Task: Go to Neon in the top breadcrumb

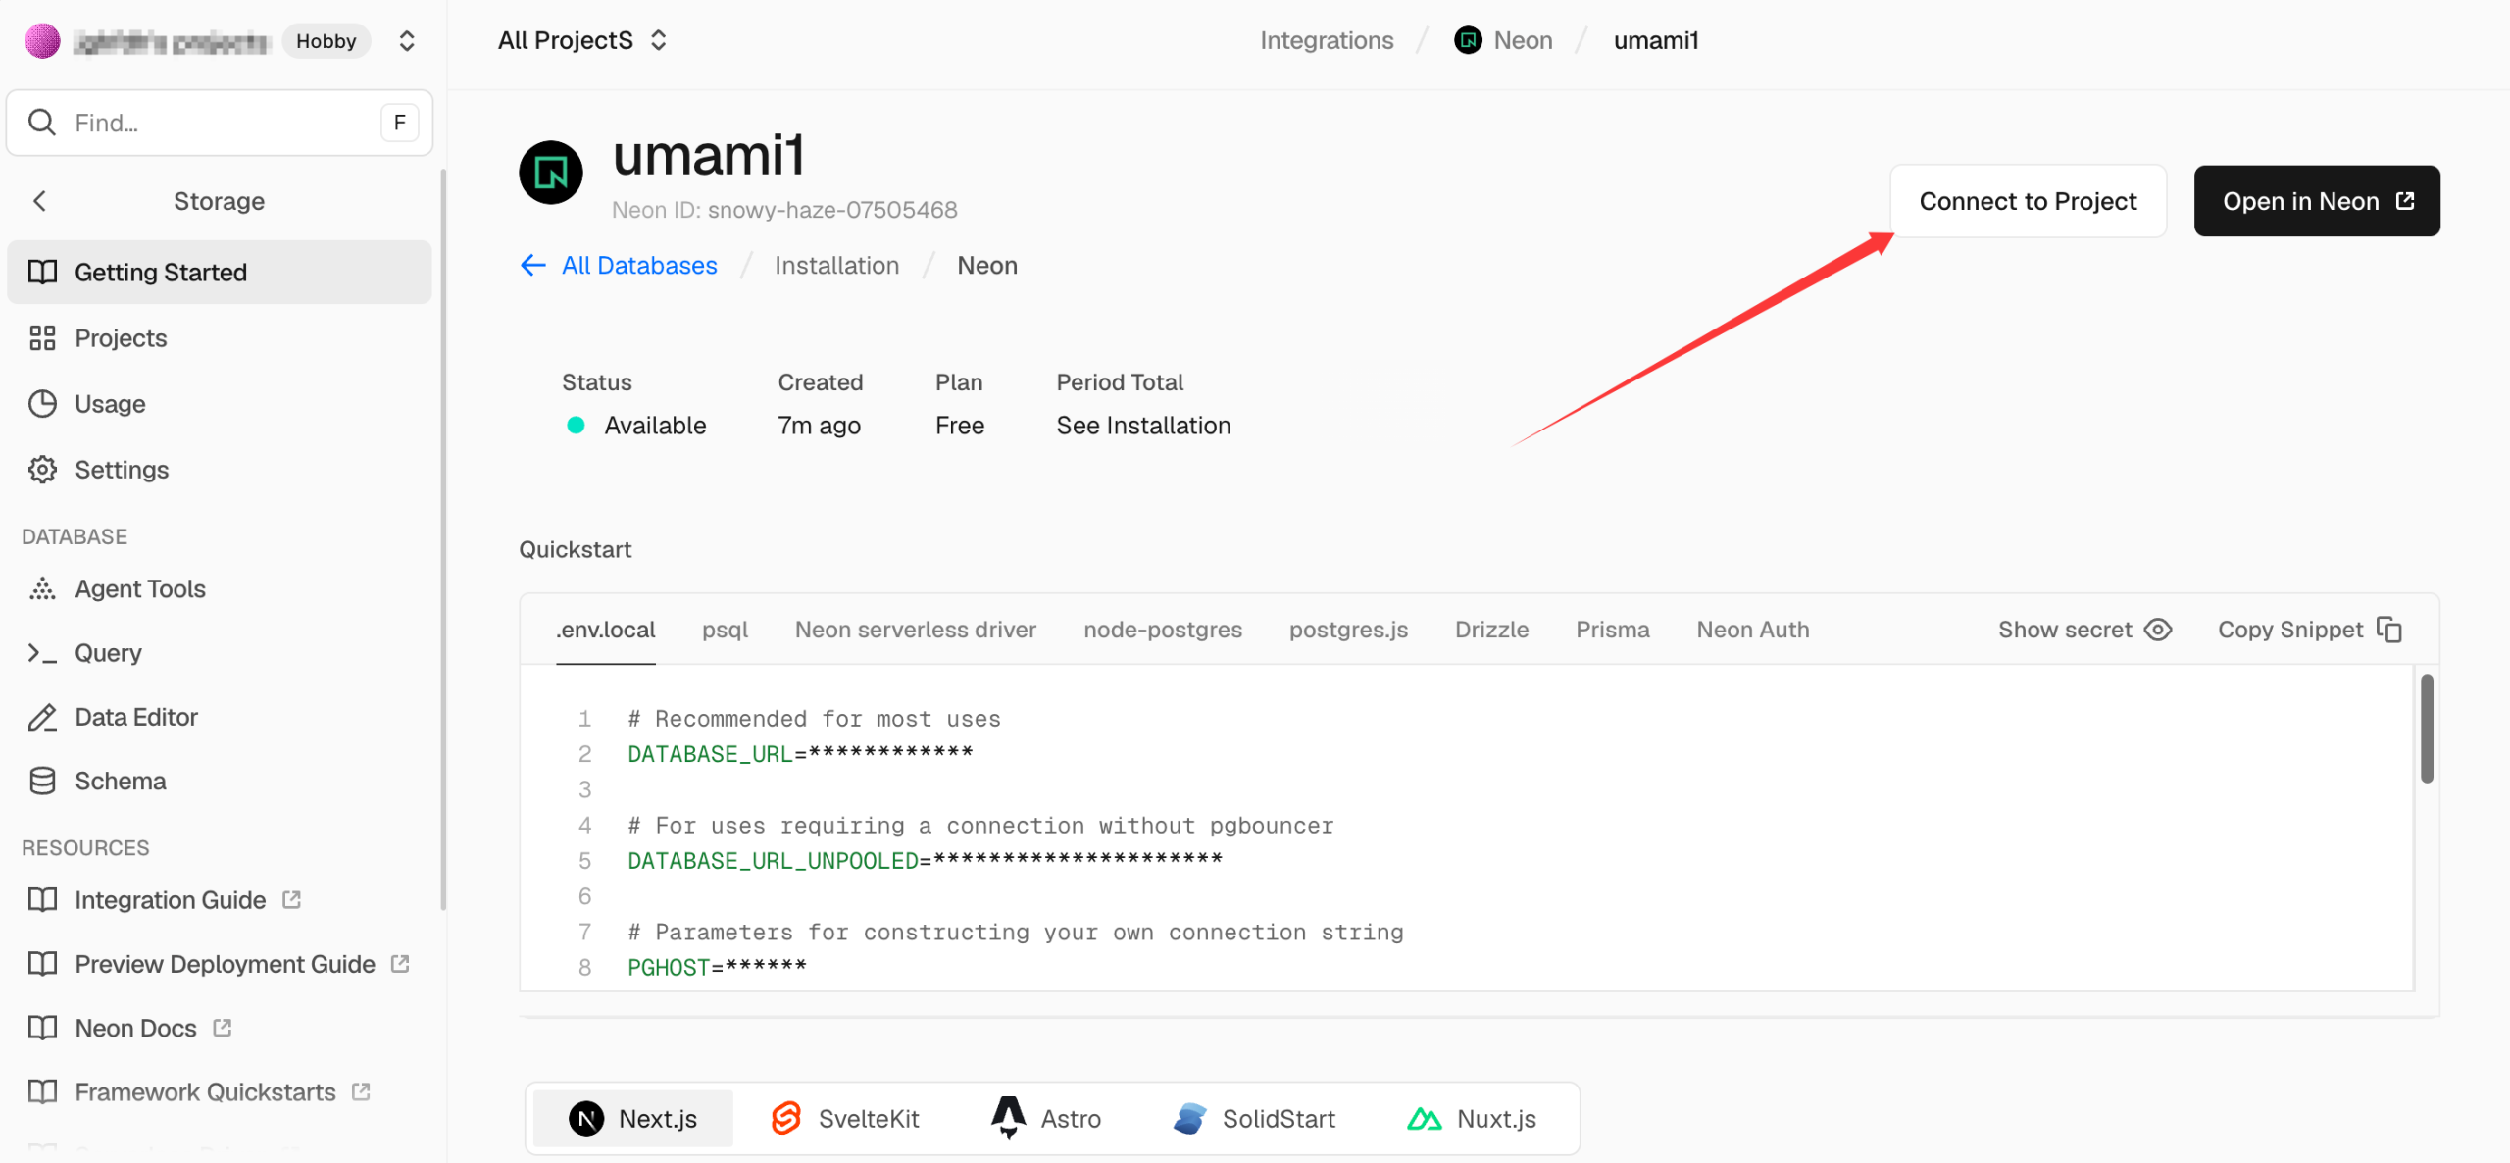Action: [x=1523, y=40]
